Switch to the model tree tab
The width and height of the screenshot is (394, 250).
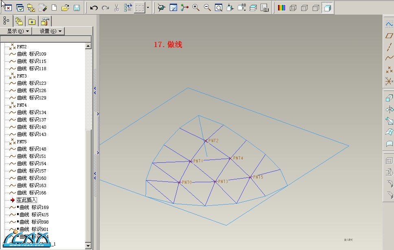coord(6,21)
